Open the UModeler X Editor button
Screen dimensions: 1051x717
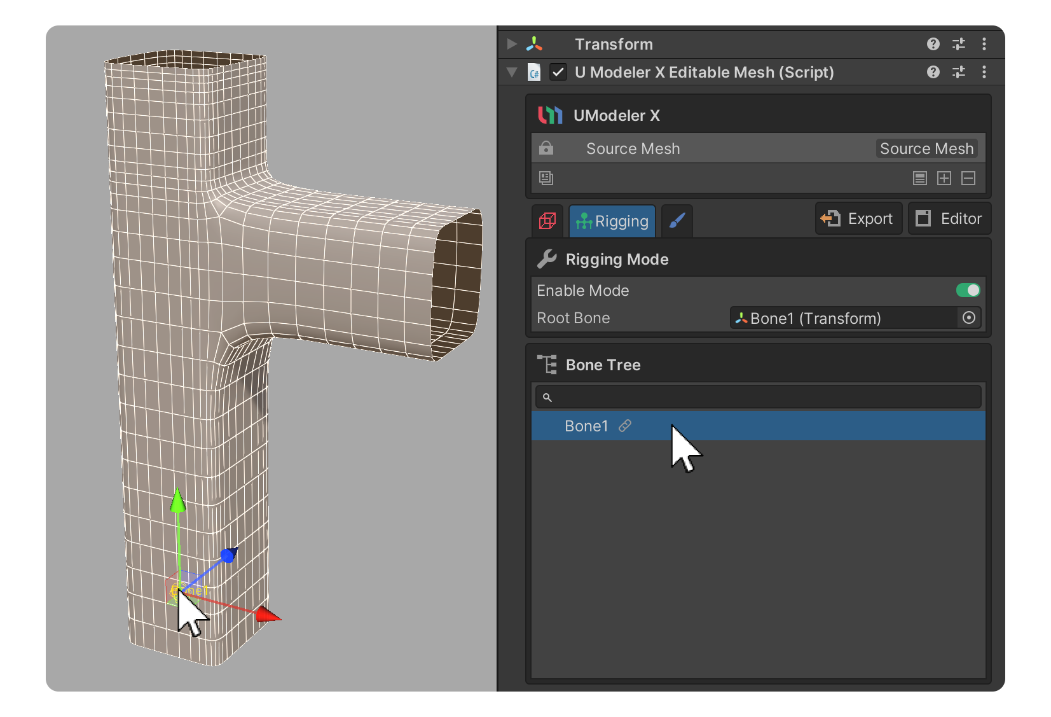[949, 219]
